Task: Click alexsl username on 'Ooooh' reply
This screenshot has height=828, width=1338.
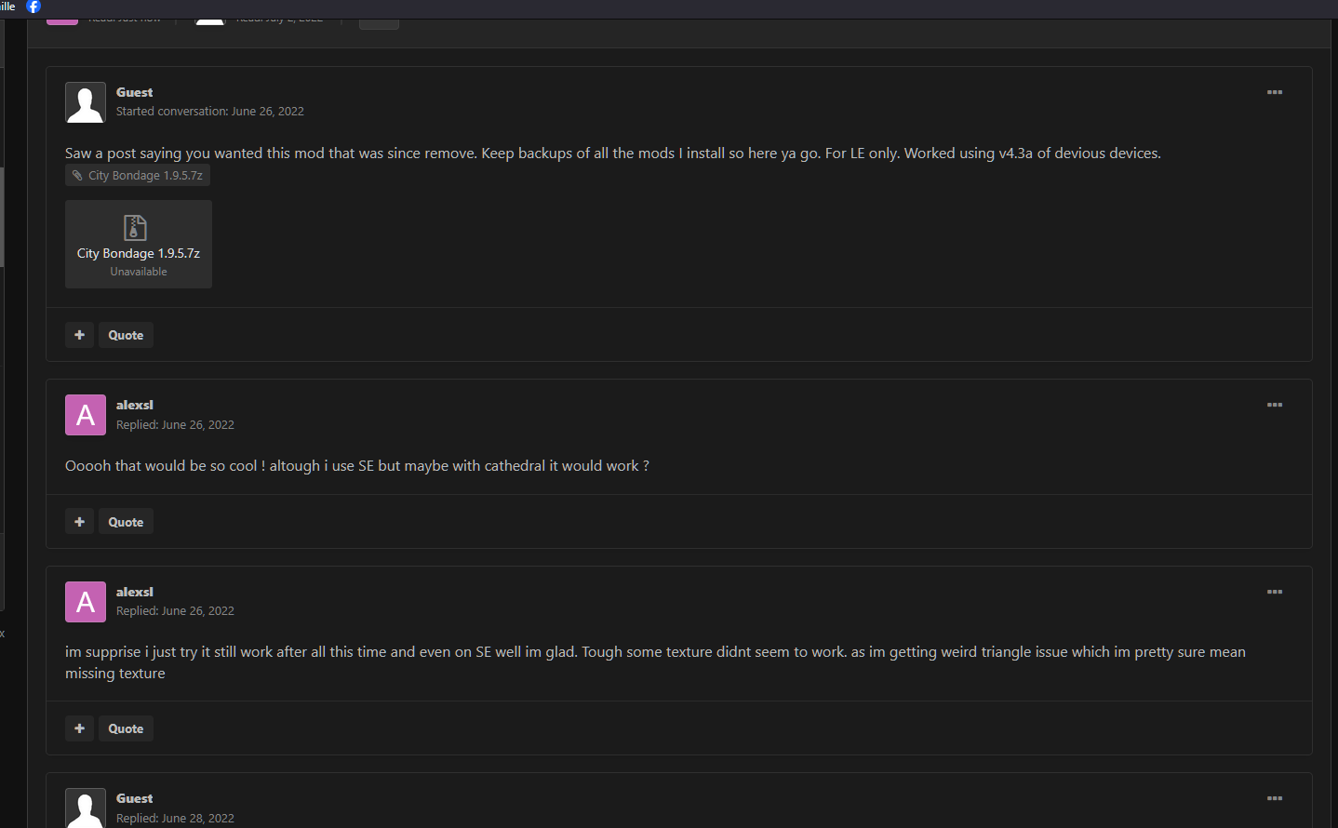Action: click(135, 405)
